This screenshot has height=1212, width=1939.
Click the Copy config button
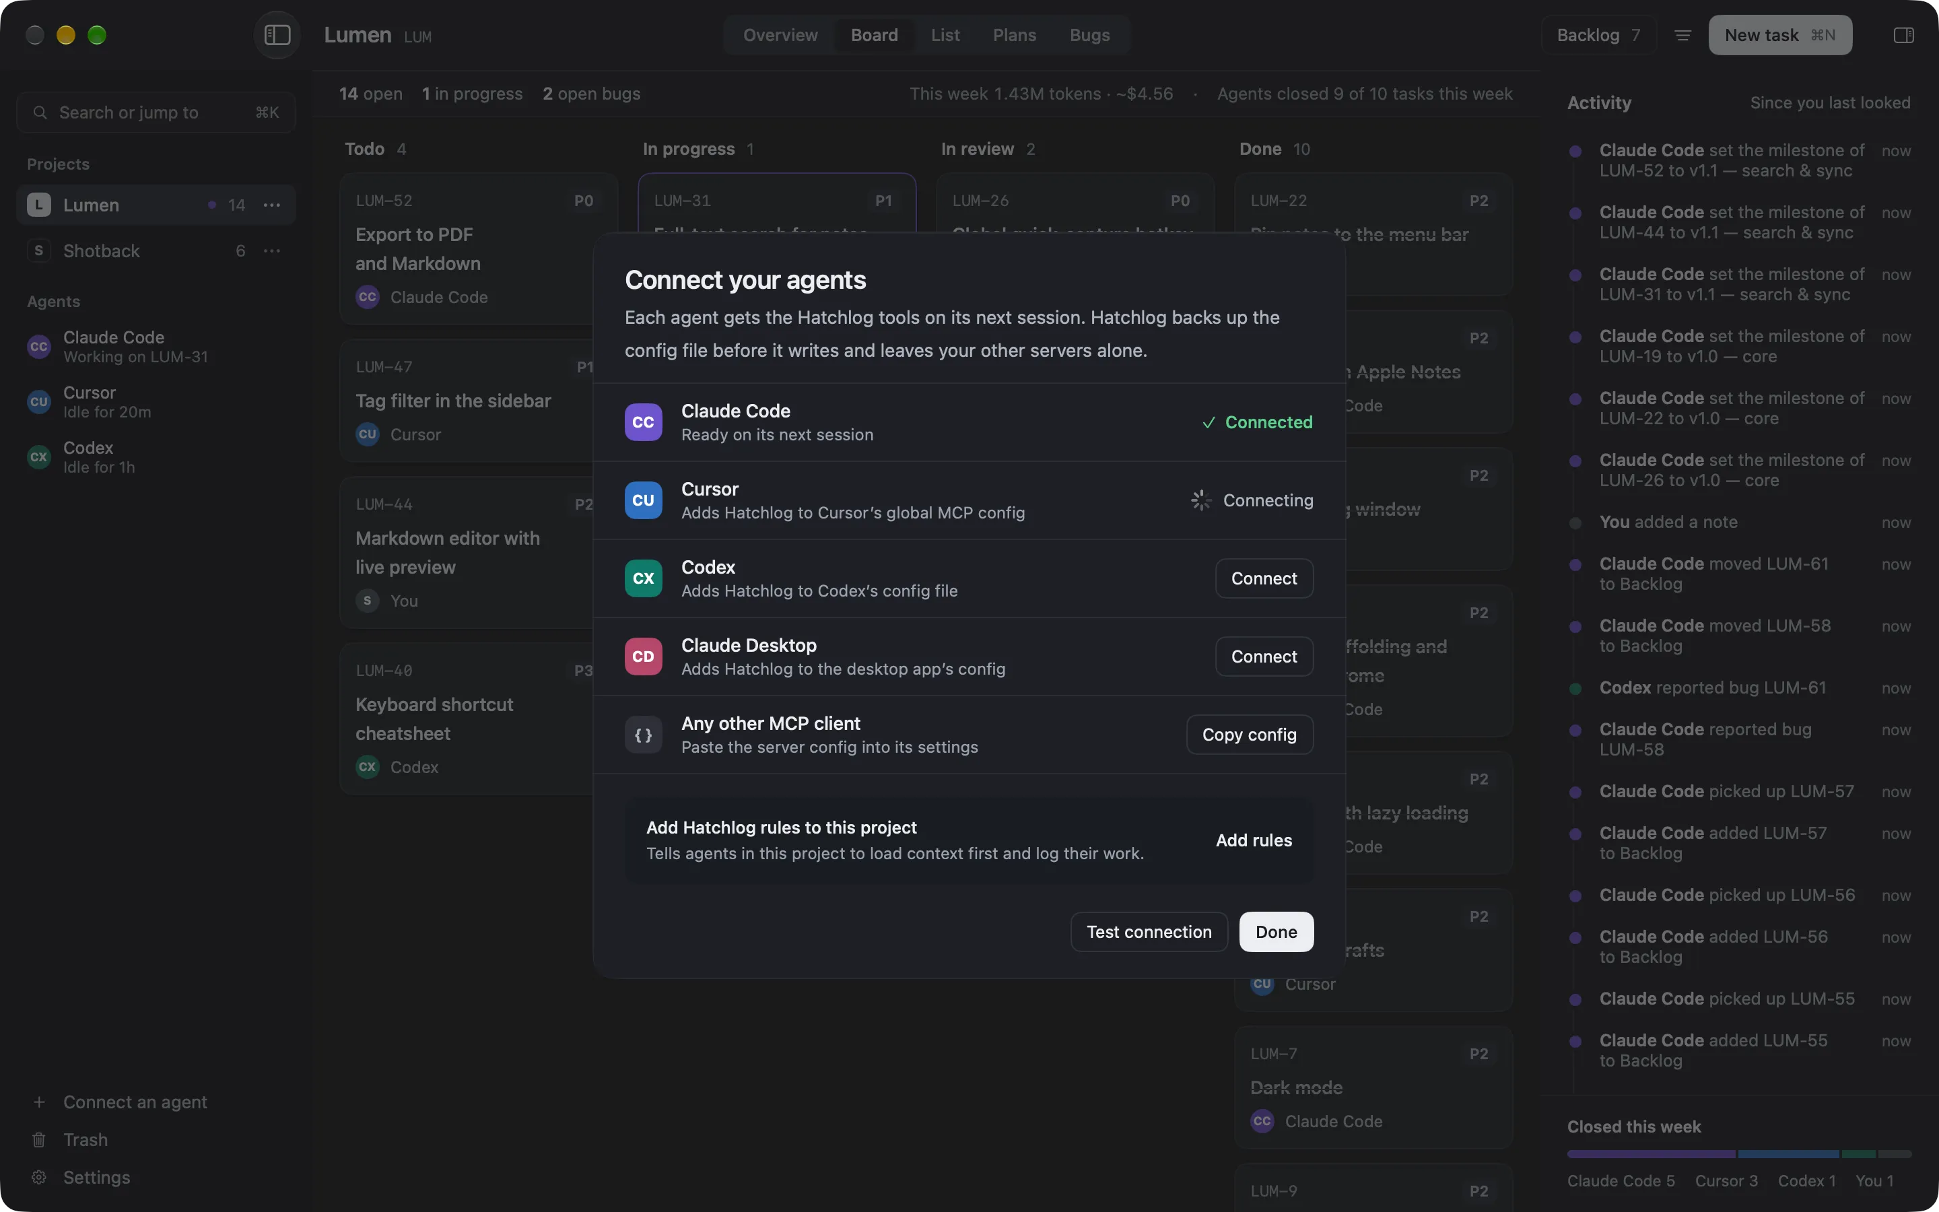point(1250,735)
